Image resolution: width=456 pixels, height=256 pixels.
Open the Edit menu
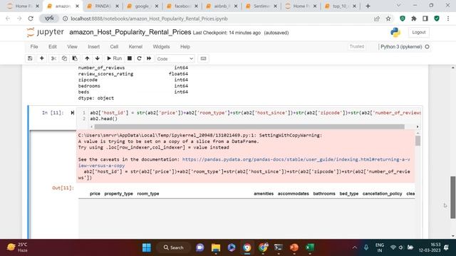point(52,46)
